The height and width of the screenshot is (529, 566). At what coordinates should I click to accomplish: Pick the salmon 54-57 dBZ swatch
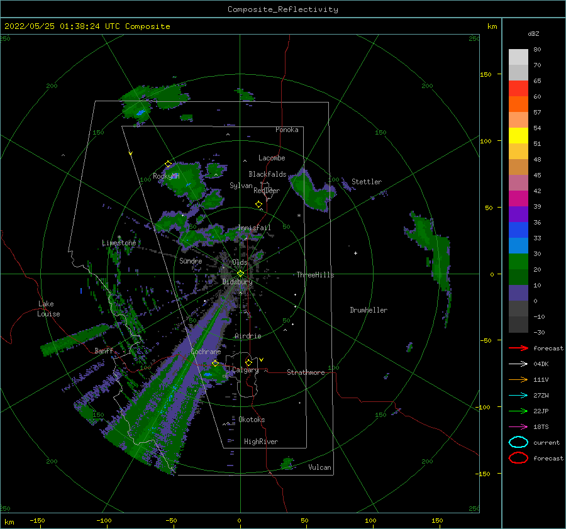point(518,120)
